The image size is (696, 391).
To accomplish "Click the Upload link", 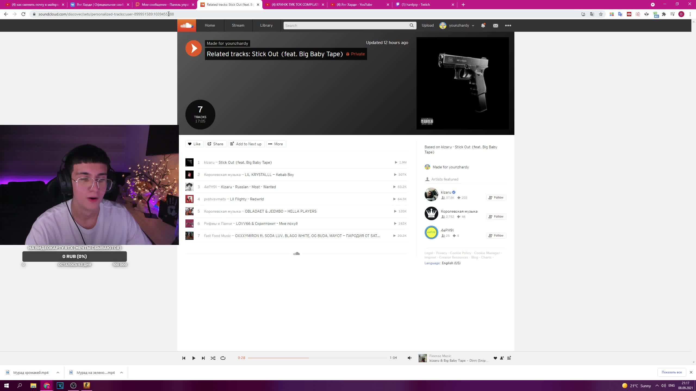I will coord(428,26).
